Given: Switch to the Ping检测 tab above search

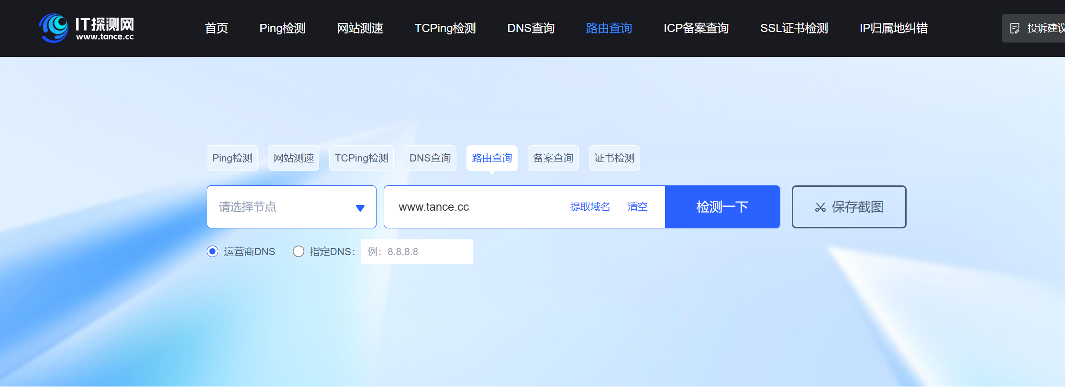Looking at the screenshot, I should [233, 158].
